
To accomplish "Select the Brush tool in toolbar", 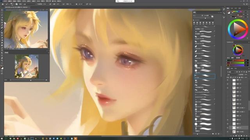I will coord(2,30).
